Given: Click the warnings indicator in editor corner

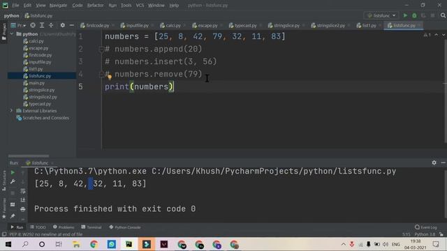Looking at the screenshot, I should [x=427, y=35].
